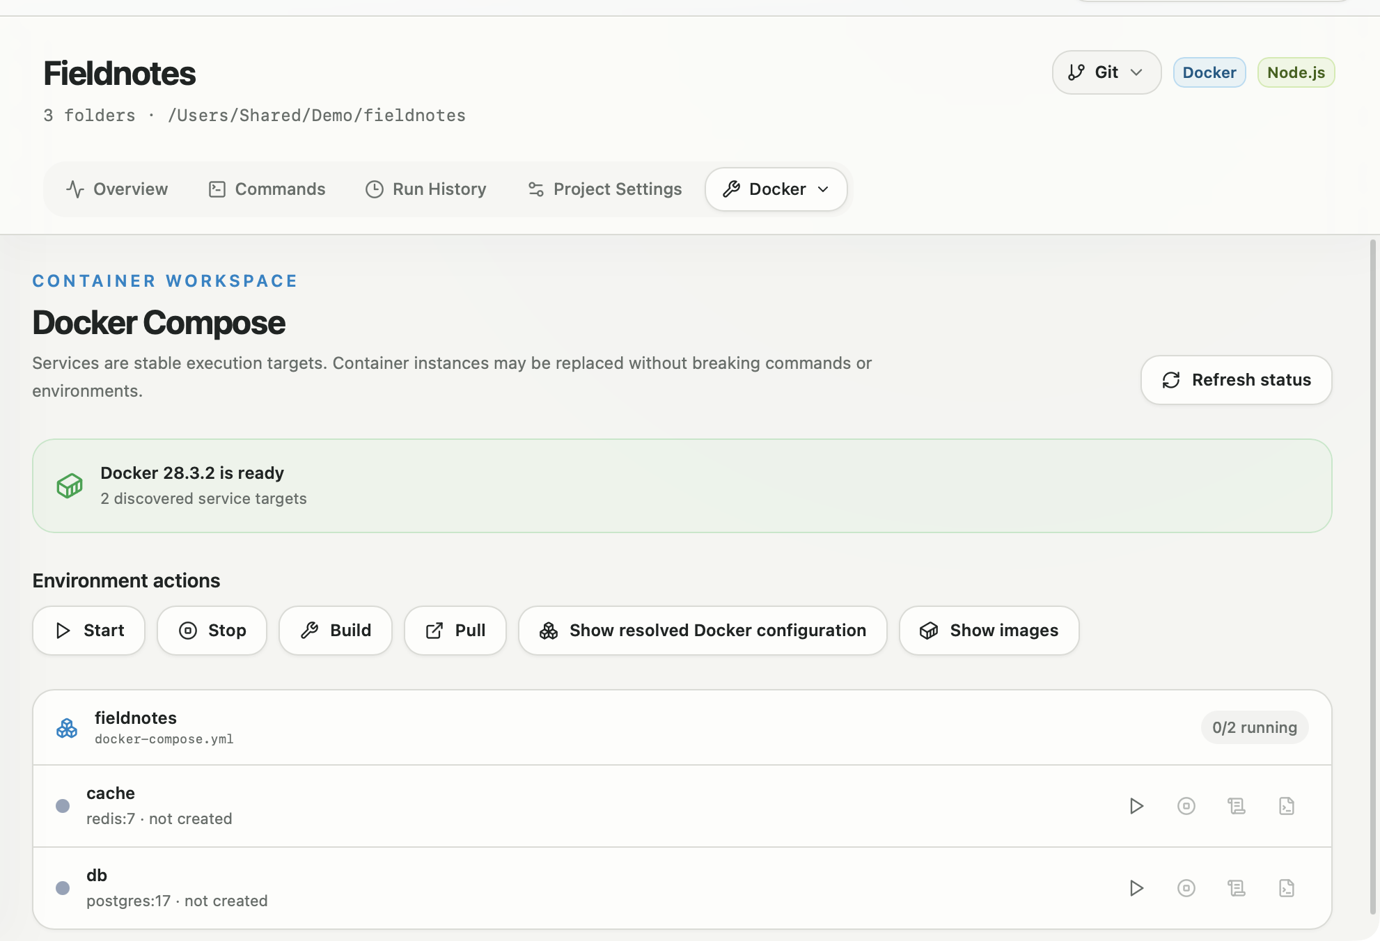Select the db service name
Viewport: 1380px width, 941px height.
[x=97, y=876]
